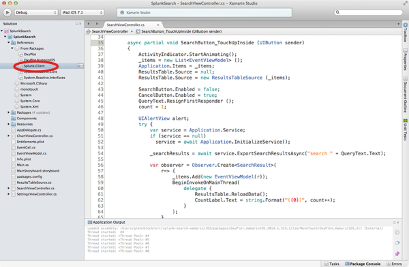Click the pin output icon in Application Output
Image resolution: width=409 pixels, height=267 pixels.
point(397,253)
